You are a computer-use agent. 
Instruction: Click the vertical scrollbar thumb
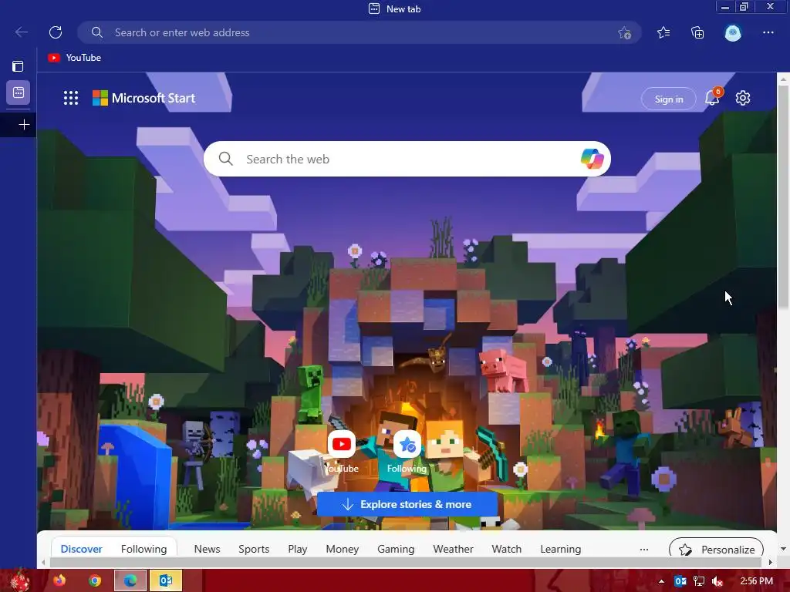(783, 197)
